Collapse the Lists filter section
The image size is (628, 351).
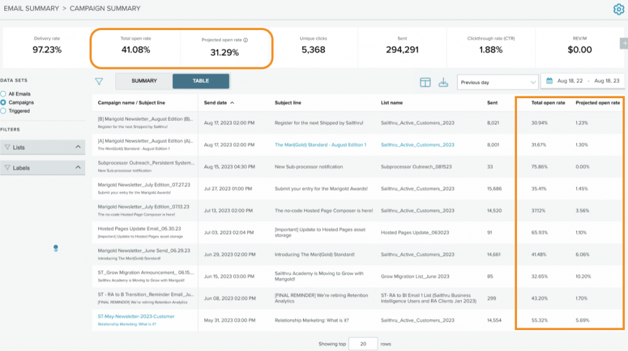tap(78, 147)
